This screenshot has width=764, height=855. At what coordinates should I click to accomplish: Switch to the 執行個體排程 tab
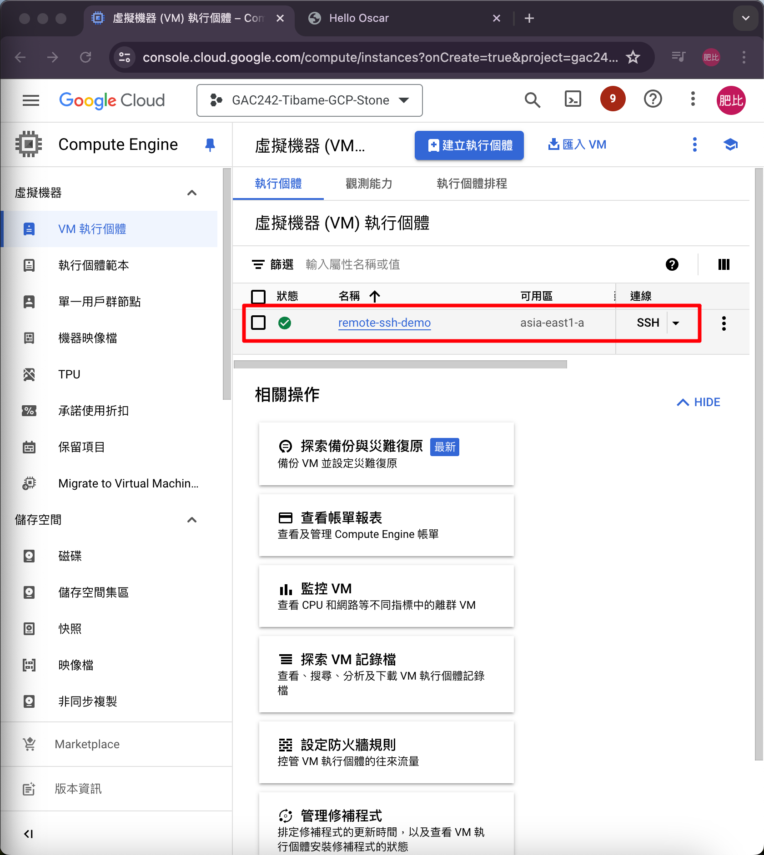472,184
